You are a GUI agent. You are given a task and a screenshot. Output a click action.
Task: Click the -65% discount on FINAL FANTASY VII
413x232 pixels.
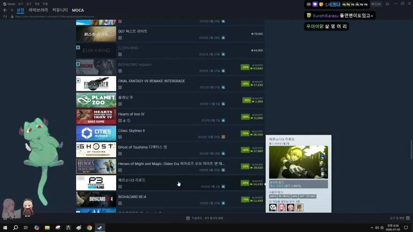point(245,84)
